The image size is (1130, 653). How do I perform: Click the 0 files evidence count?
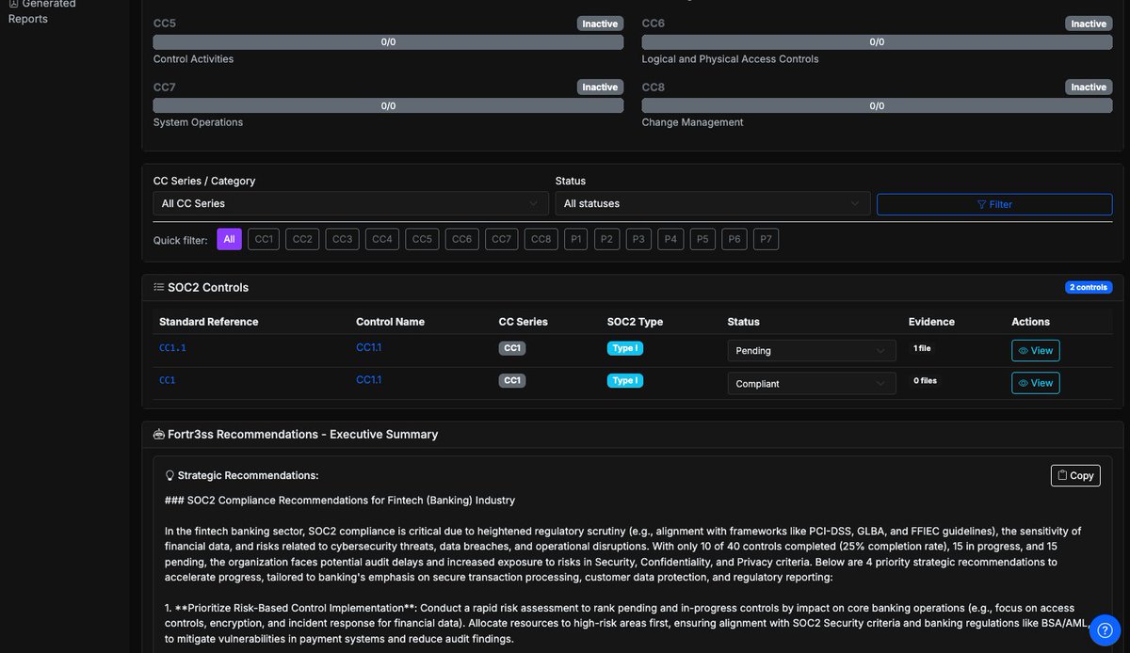point(925,380)
